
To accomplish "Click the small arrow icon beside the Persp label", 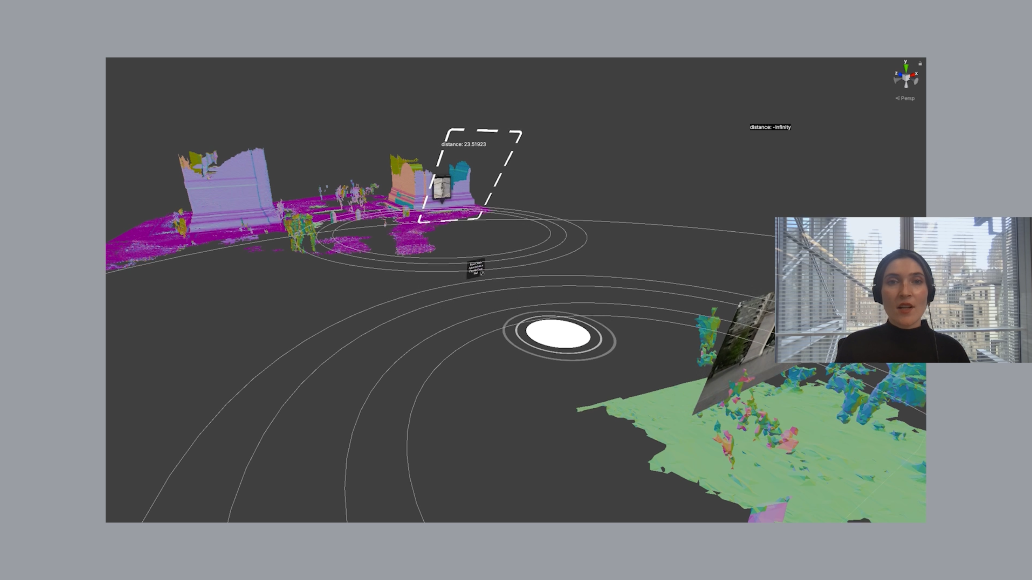I will (898, 99).
